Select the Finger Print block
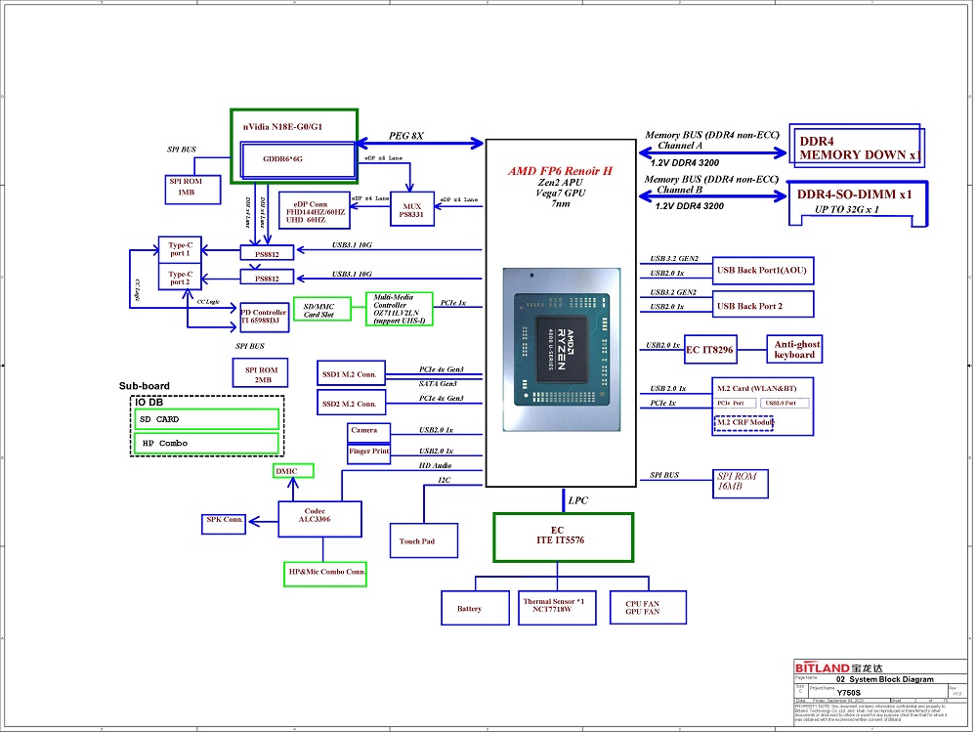The image size is (977, 732). [x=369, y=453]
